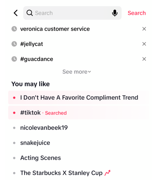154x180 pixels.
Task: Activate the microphone voice search icon
Action: [x=115, y=13]
